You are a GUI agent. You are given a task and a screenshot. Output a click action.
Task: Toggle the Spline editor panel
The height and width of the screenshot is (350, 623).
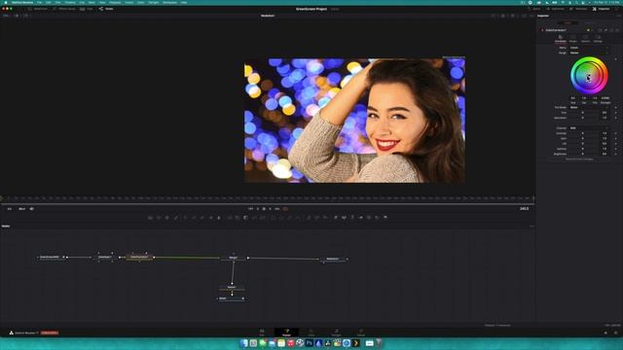pos(534,9)
